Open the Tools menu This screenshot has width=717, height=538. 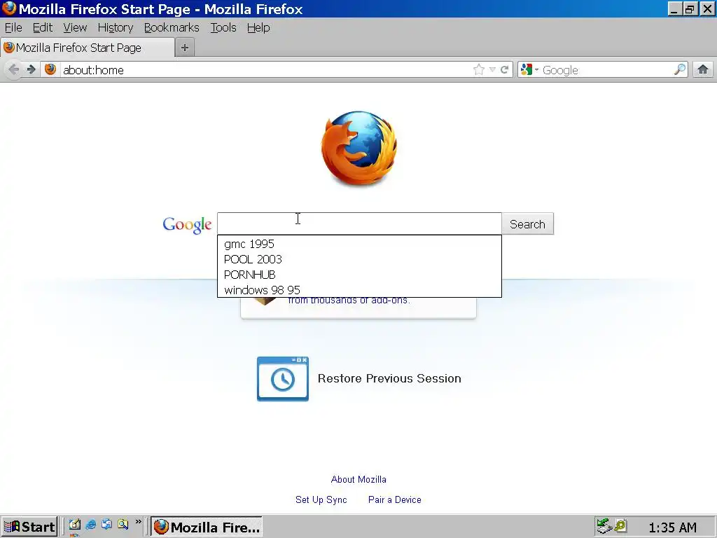click(223, 27)
